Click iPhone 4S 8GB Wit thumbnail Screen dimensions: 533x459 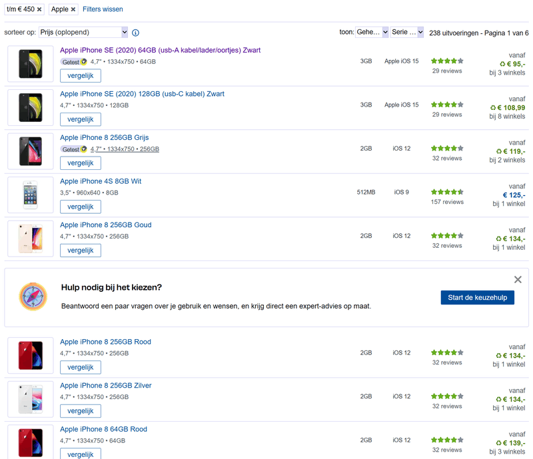[x=31, y=195]
